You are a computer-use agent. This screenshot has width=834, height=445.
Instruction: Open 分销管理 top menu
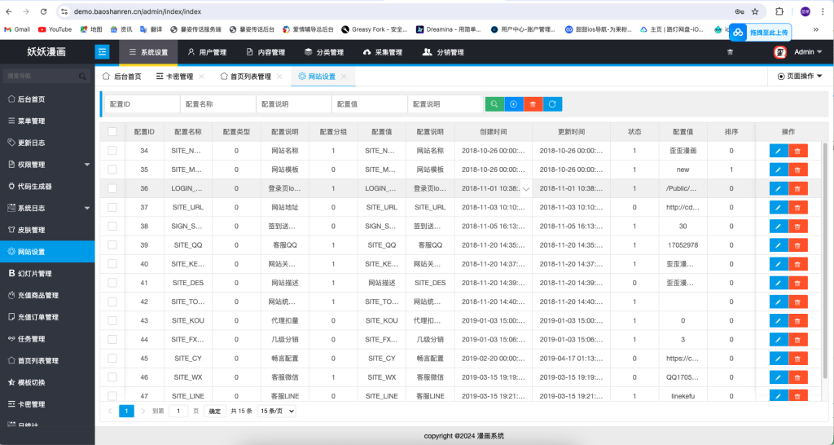tap(443, 52)
